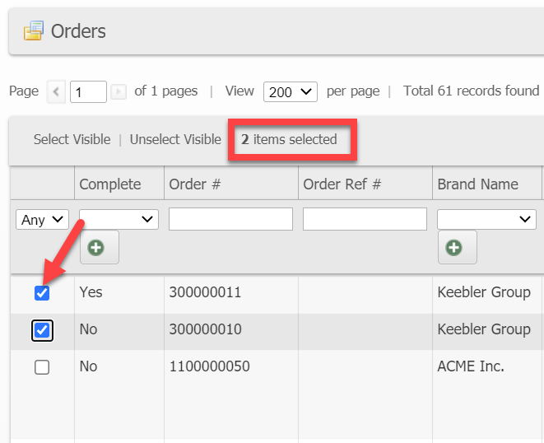
Task: Open the Any selection filter dropdown
Action: click(x=42, y=219)
